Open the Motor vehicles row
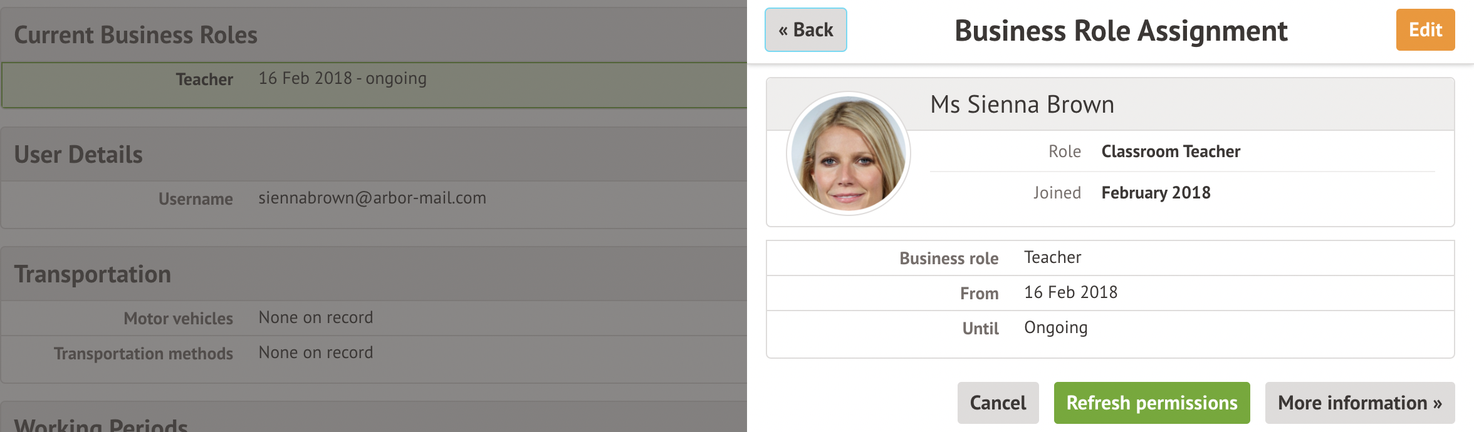Viewport: 1474px width, 432px height. coord(374,318)
